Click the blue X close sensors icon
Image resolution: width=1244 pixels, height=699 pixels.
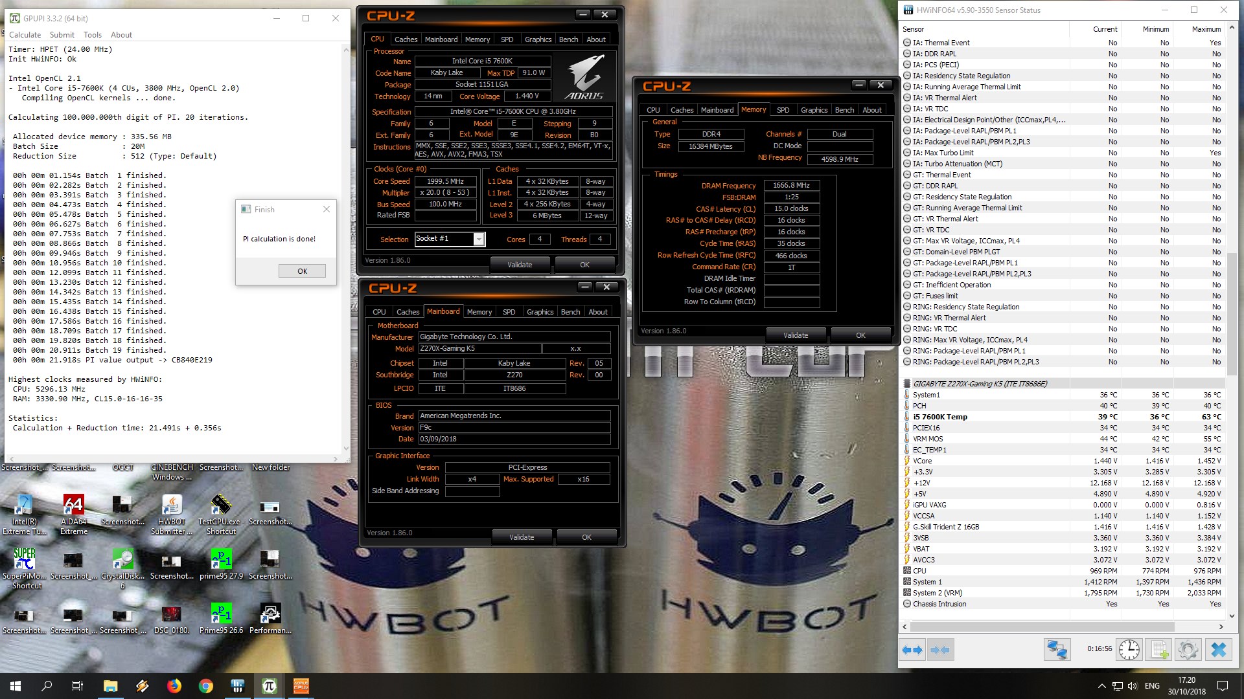(x=1218, y=649)
